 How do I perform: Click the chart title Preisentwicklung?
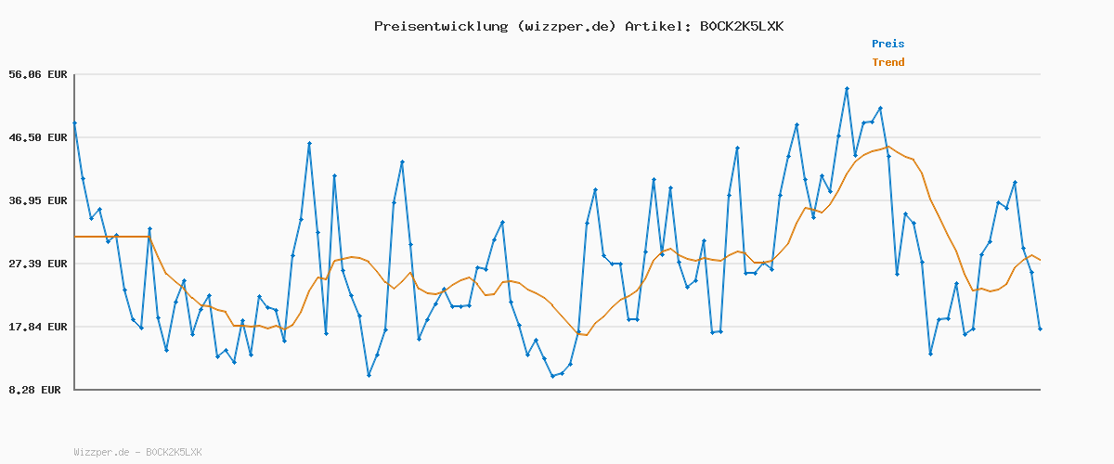coord(440,26)
